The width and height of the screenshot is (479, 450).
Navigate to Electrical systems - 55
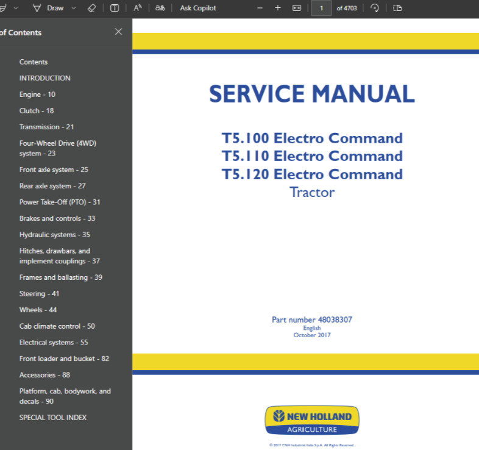tap(54, 343)
